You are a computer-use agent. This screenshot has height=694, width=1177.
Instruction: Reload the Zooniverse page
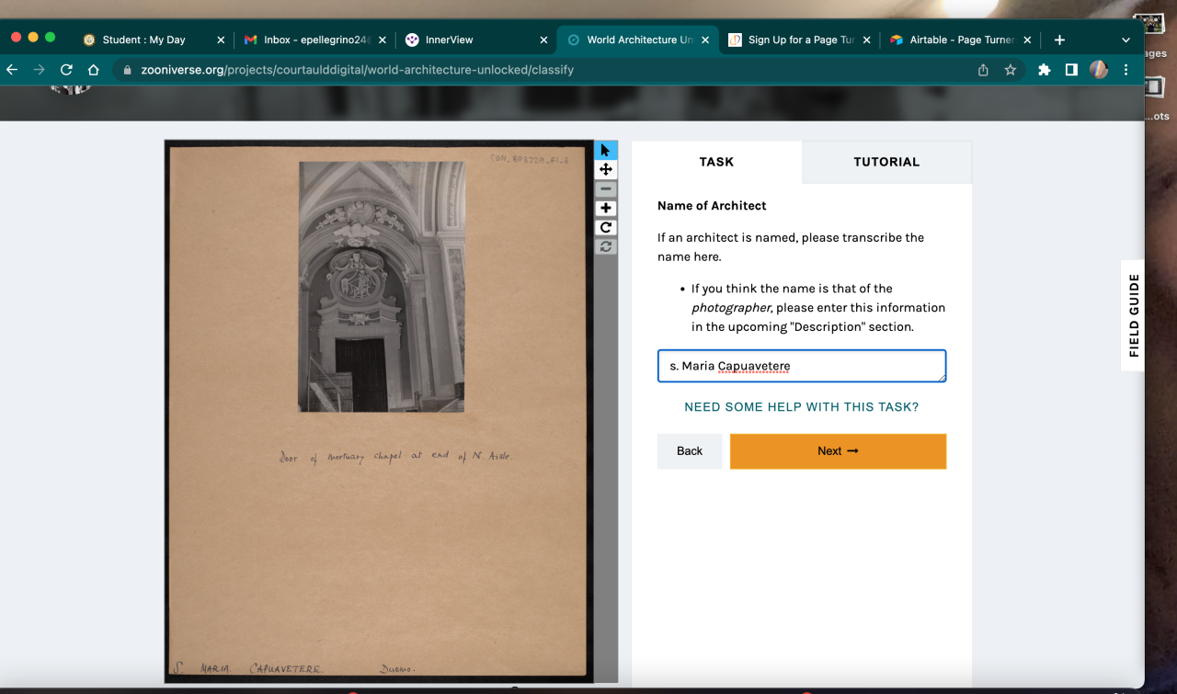66,70
